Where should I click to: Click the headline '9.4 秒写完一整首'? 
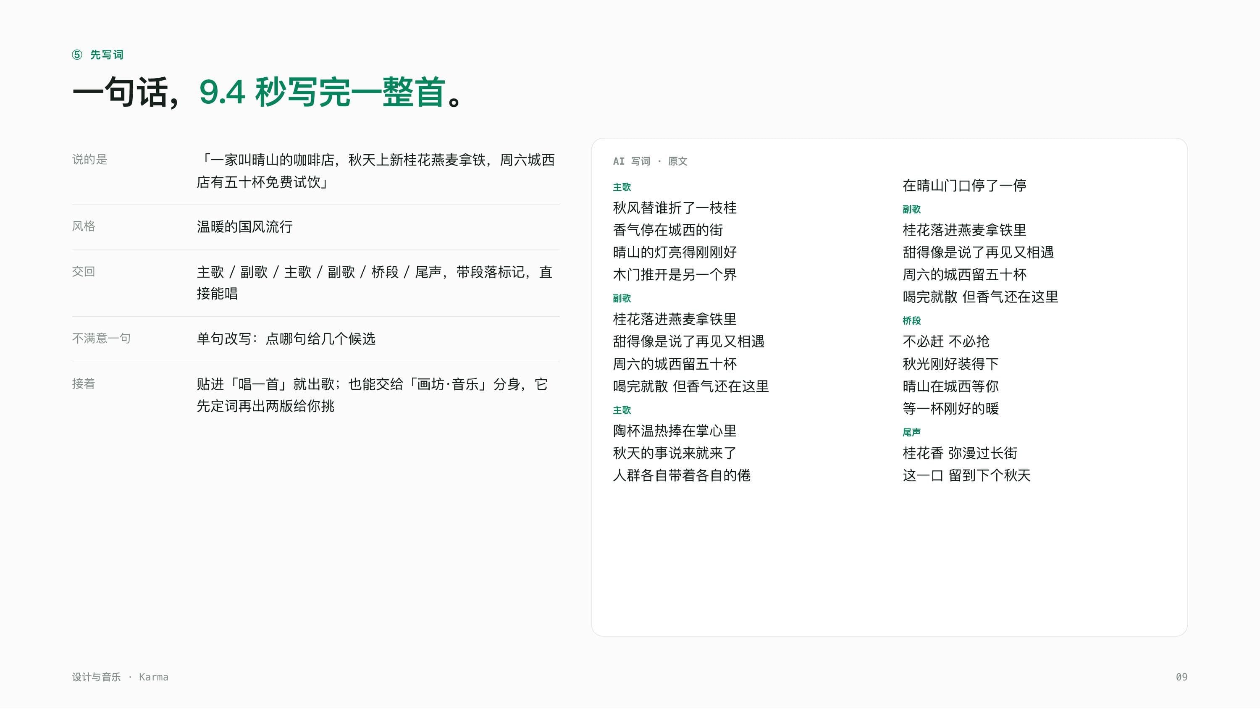(322, 92)
